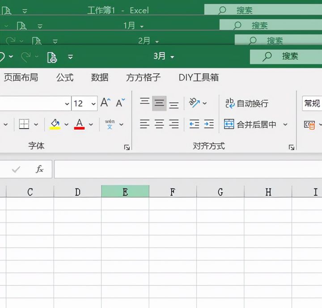Switch to the DIY工具箱 tab
This screenshot has height=308, width=322.
[x=199, y=78]
